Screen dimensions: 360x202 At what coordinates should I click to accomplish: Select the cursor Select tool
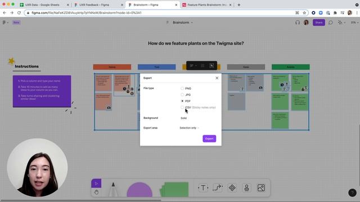[96, 183]
